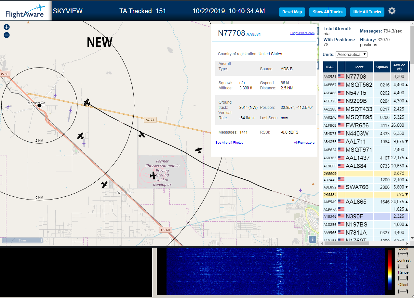Select the black aircraft midway along the track line
This screenshot has width=414, height=298.
141,134
